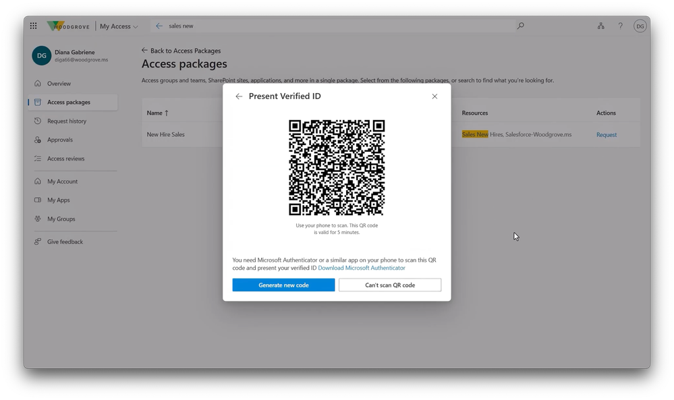This screenshot has height=400, width=674.
Task: Open My Account in the sidebar
Action: point(73,181)
